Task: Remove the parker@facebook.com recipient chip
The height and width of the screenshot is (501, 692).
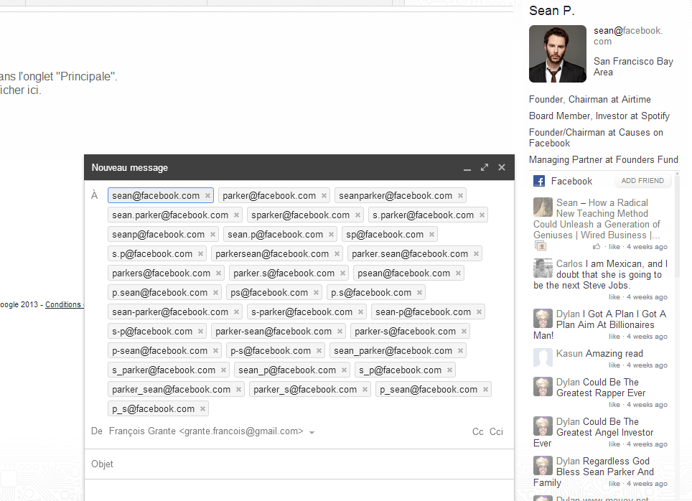Action: 324,195
